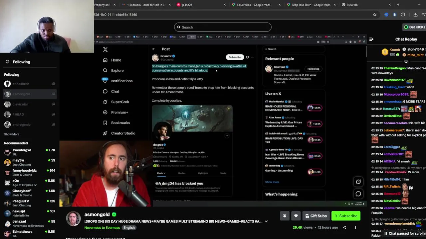Open 4HEAD channel in Following list
426x239 pixels.
[29, 115]
